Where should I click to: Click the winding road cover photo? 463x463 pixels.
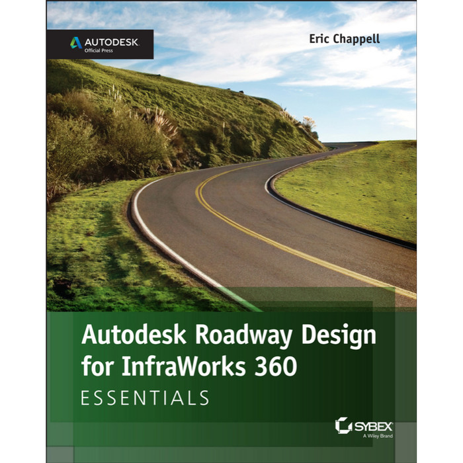(232, 157)
